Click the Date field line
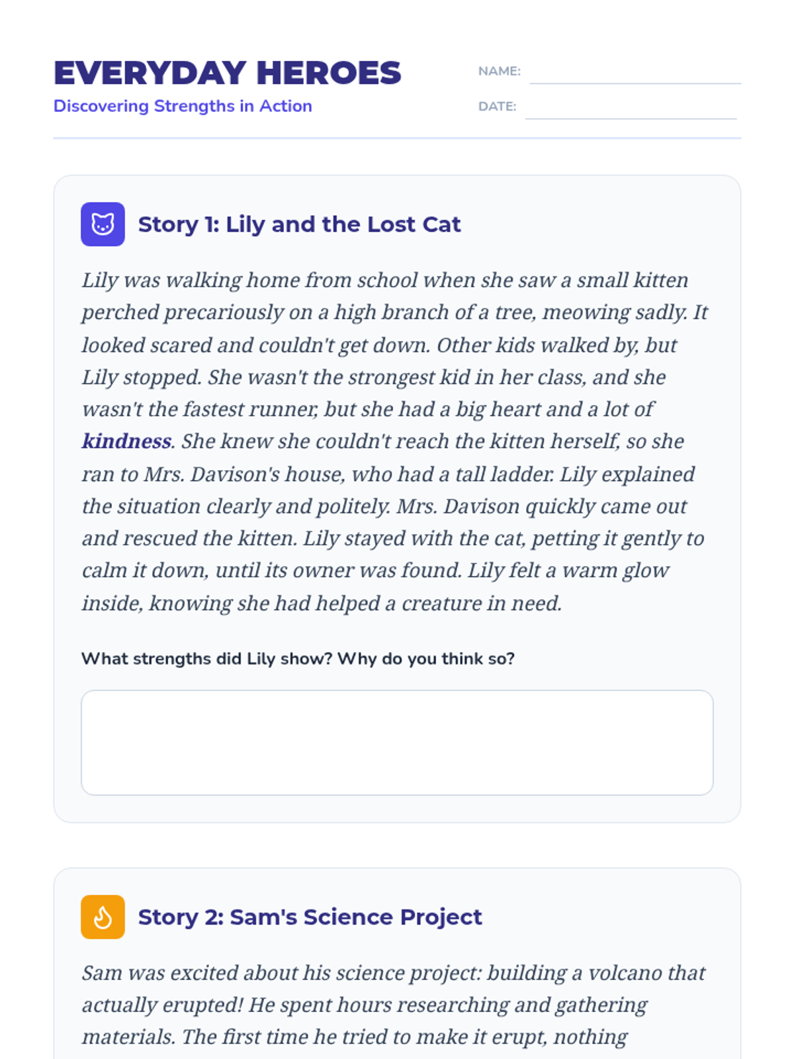 [630, 109]
